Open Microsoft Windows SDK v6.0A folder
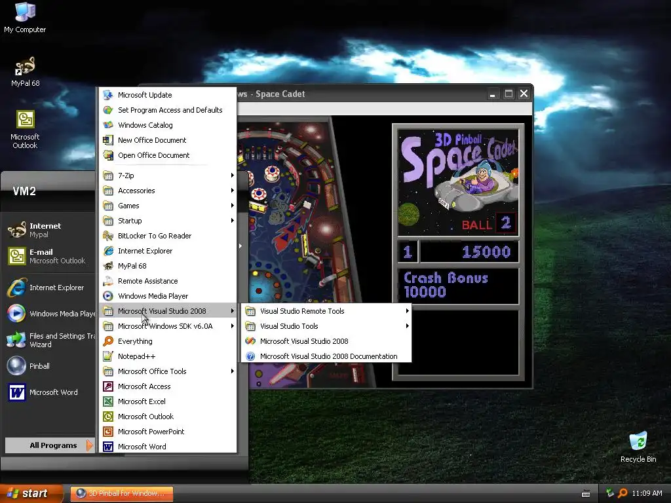 (x=168, y=326)
